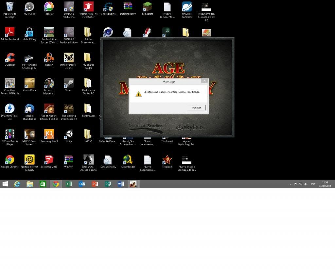Launch Word from the taskbar

[x=121, y=184]
